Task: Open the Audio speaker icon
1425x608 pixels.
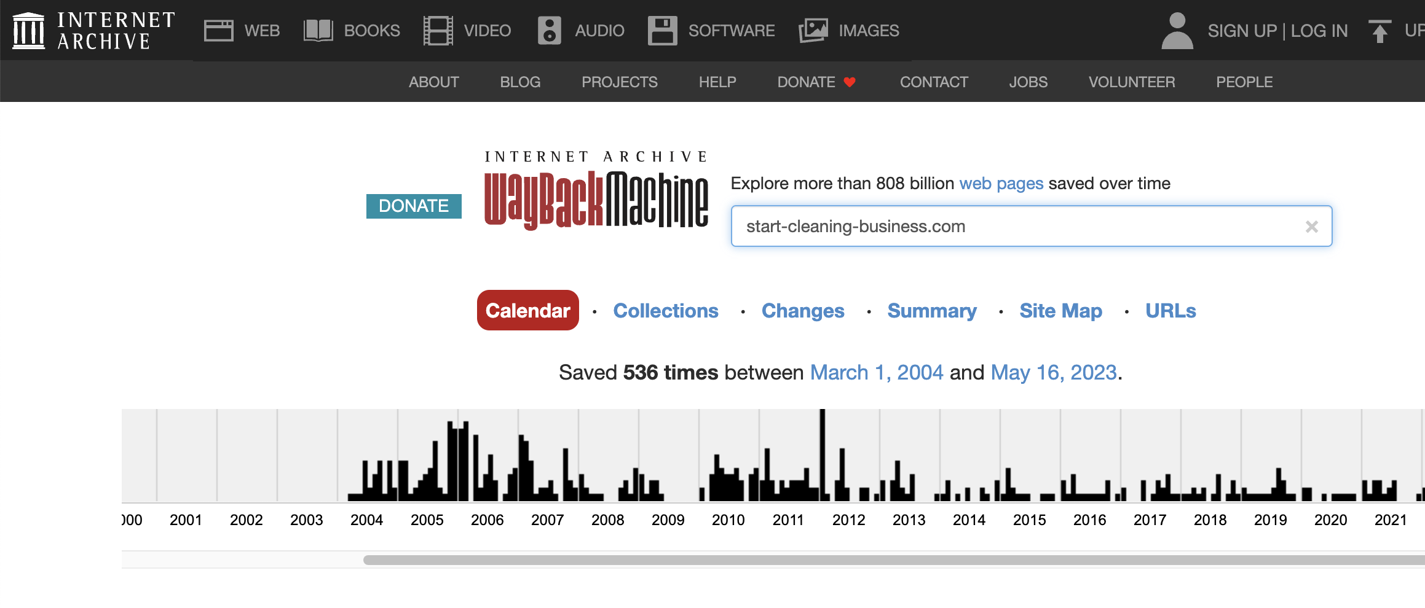Action: pyautogui.click(x=549, y=31)
